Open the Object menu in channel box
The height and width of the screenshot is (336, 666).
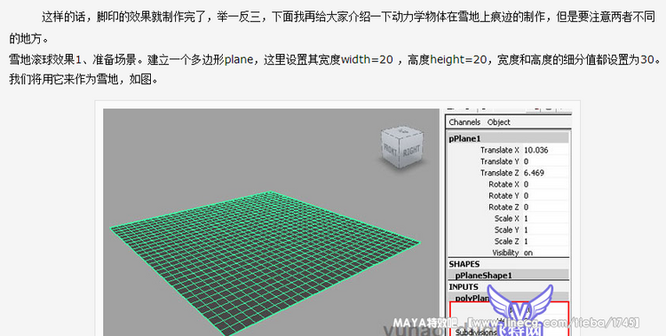coord(499,122)
